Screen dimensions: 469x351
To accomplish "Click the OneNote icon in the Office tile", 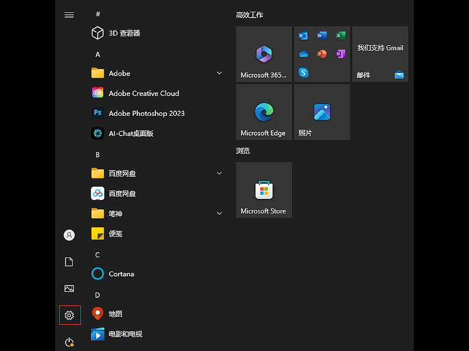I will 341,54.
